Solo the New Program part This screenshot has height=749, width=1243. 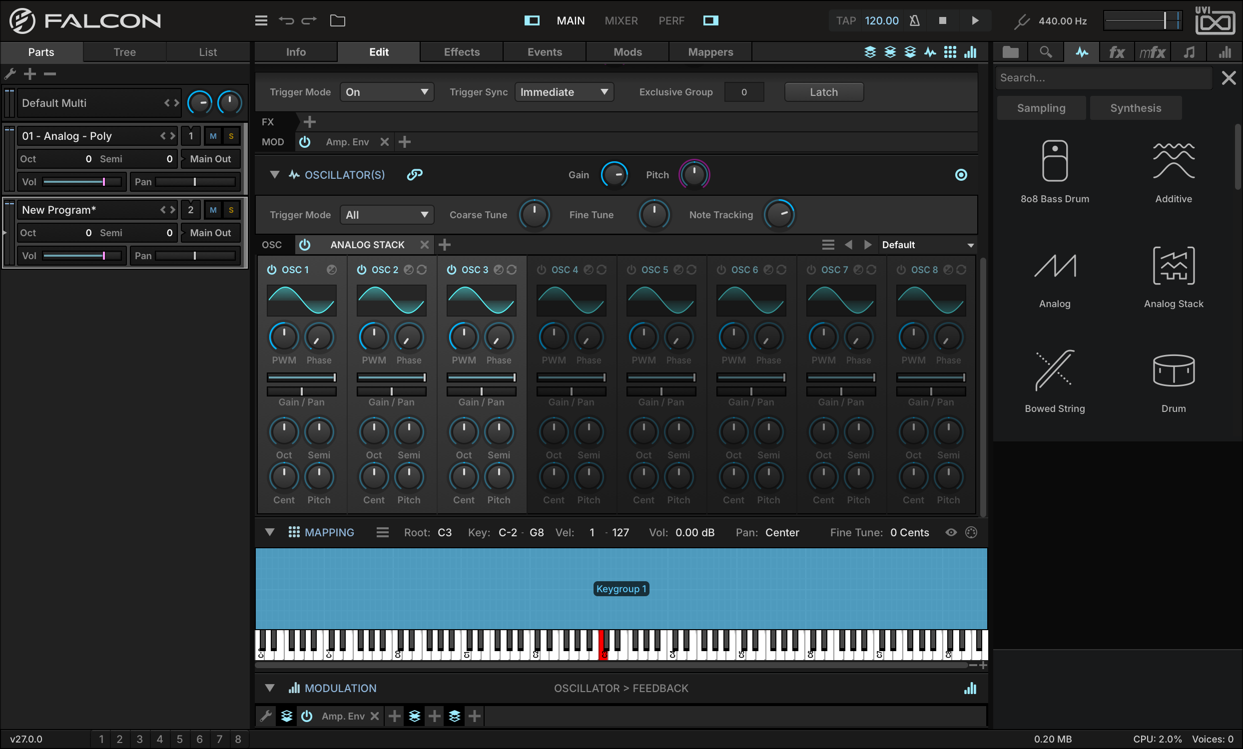(x=231, y=210)
